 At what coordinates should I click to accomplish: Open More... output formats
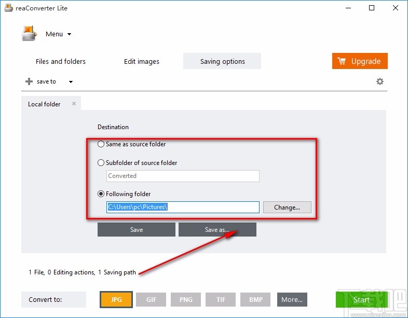pos(292,299)
